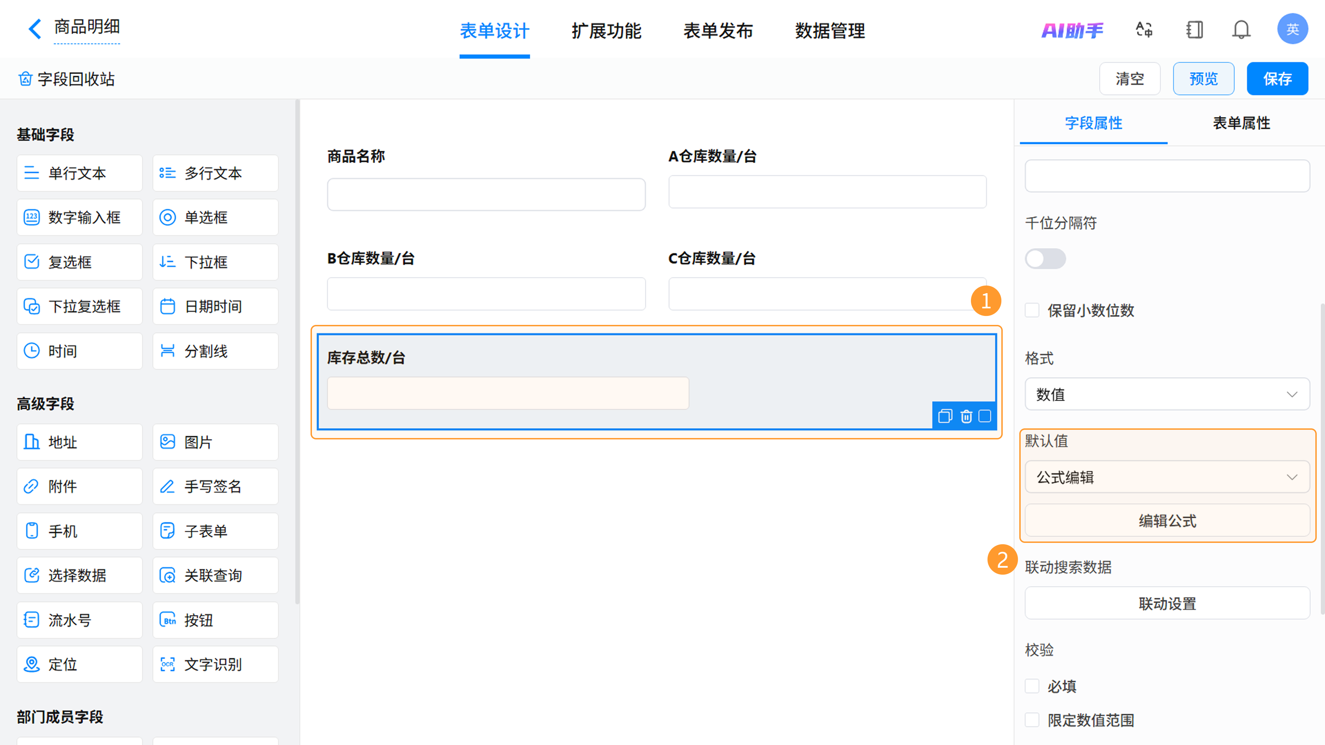Click the 清空 button
Viewport: 1325px width, 745px height.
click(1130, 79)
